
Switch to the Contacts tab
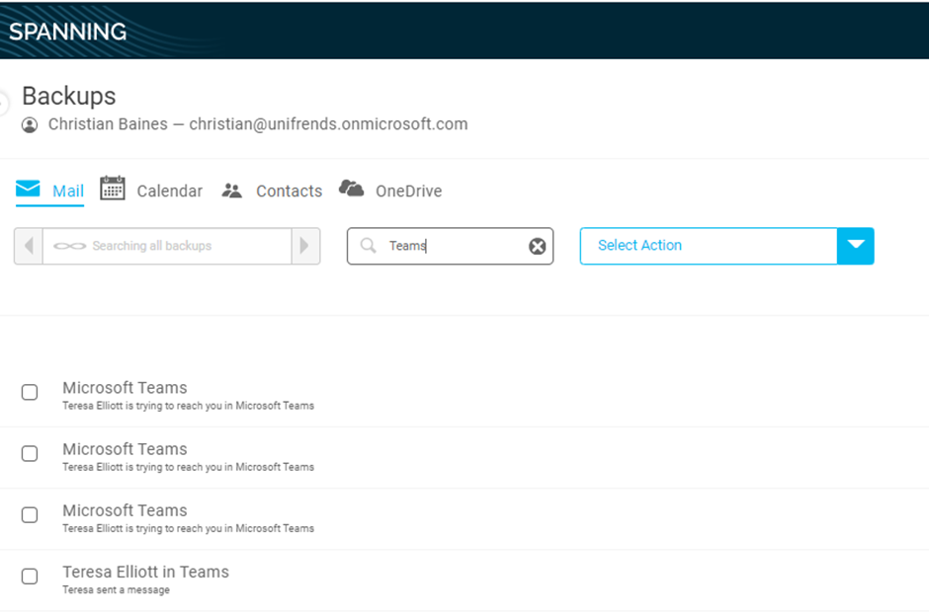tap(272, 191)
